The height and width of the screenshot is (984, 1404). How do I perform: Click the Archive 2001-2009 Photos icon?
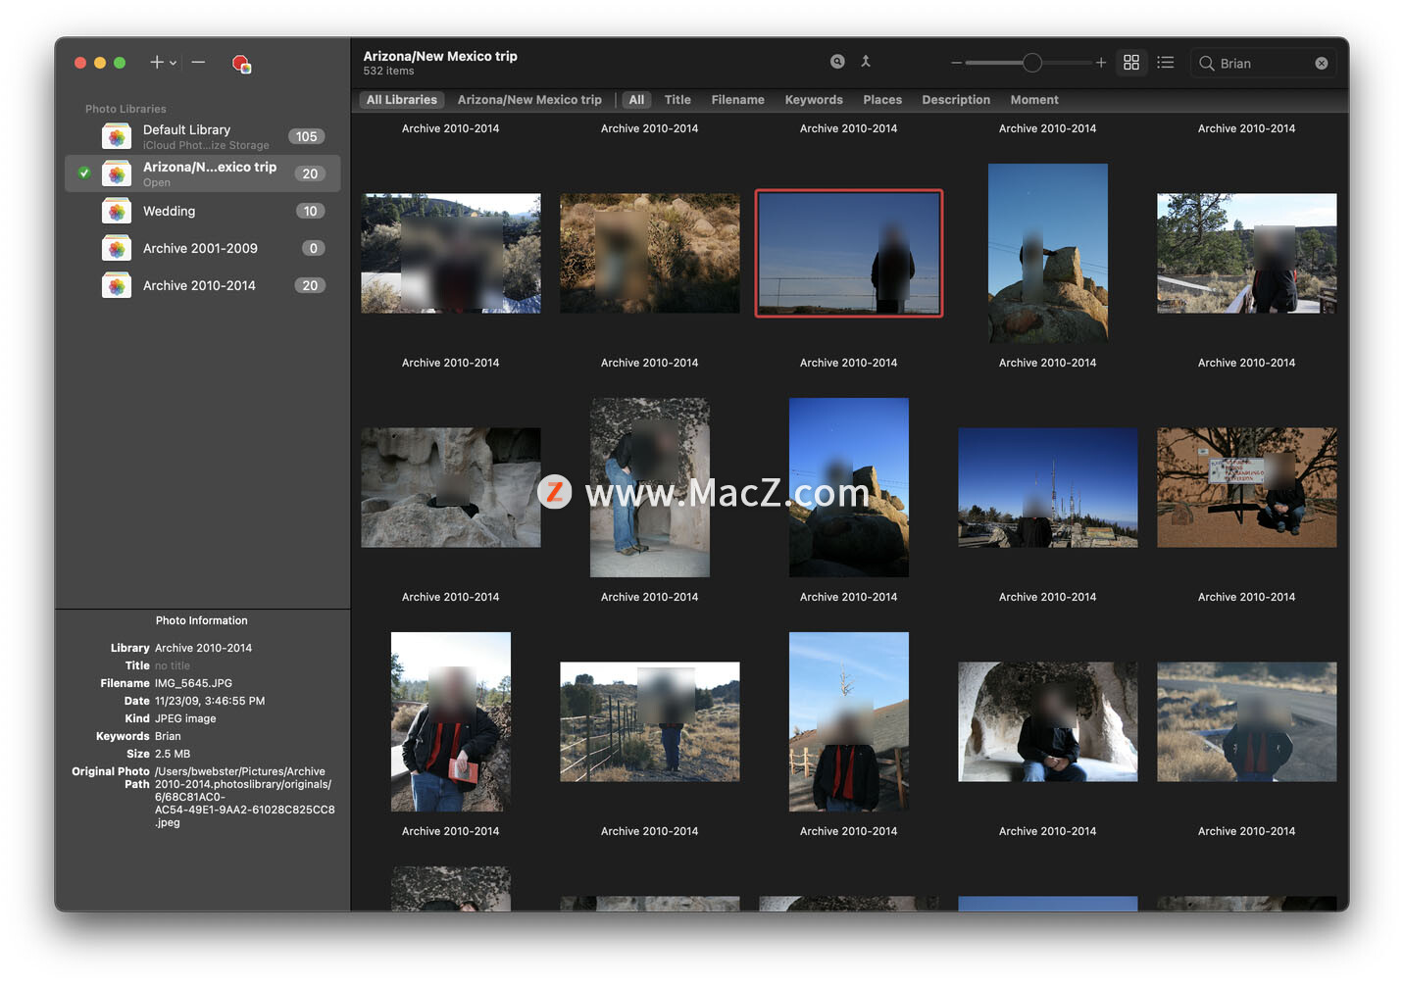(x=117, y=249)
